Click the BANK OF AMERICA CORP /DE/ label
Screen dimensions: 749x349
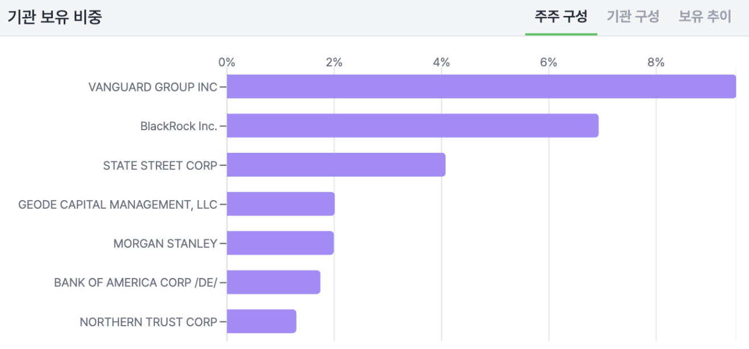135,283
